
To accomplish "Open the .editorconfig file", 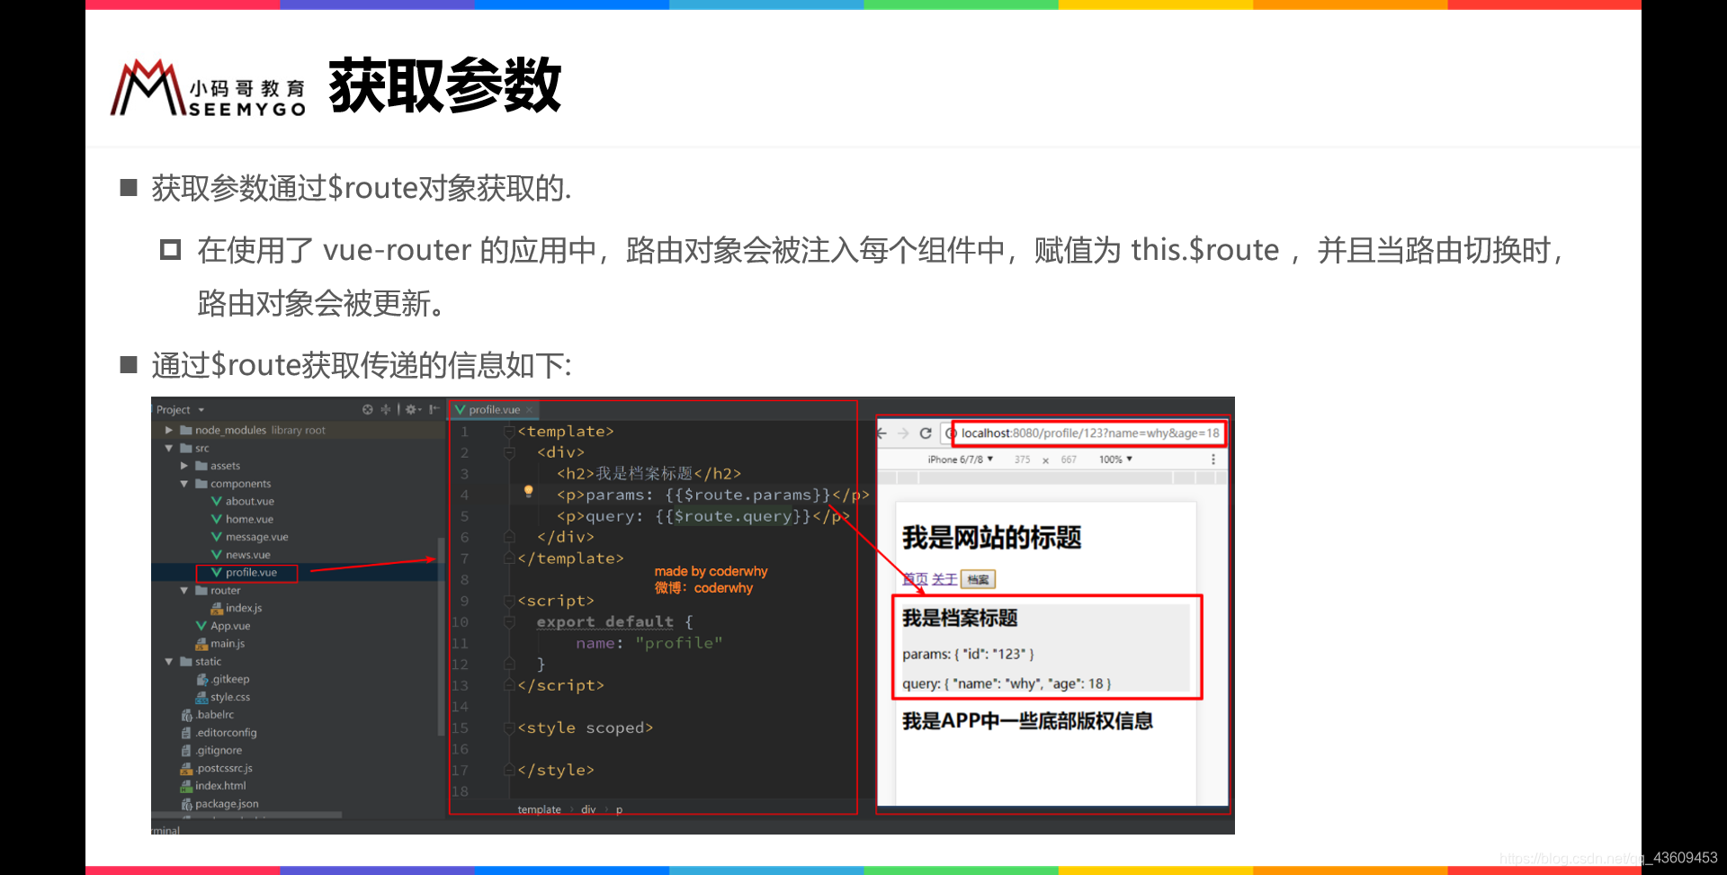I will coord(219,733).
